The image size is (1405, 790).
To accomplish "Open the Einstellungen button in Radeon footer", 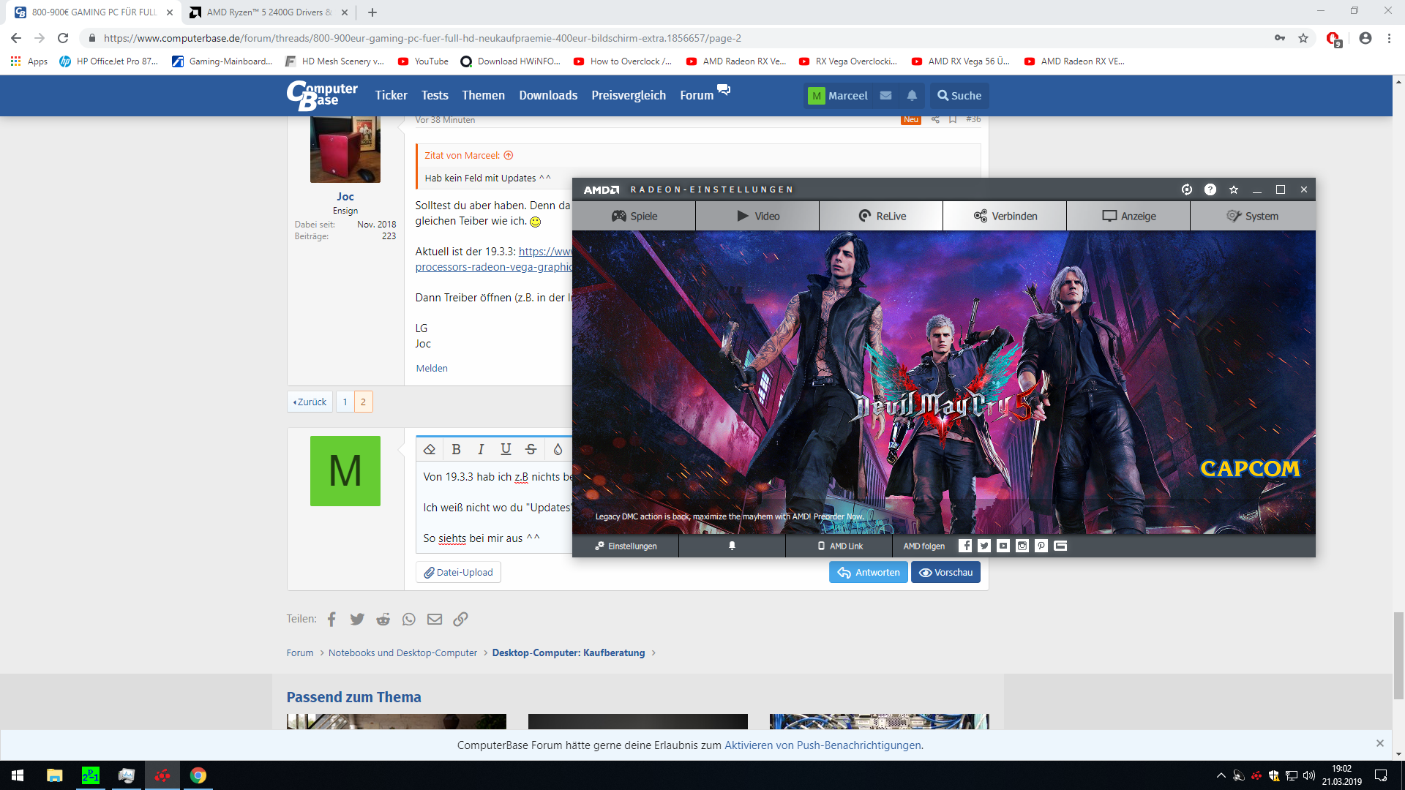I will click(x=626, y=546).
